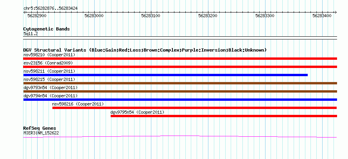Select the red esv23156 variant bar
This screenshot has width=348, height=159.
point(180,67)
